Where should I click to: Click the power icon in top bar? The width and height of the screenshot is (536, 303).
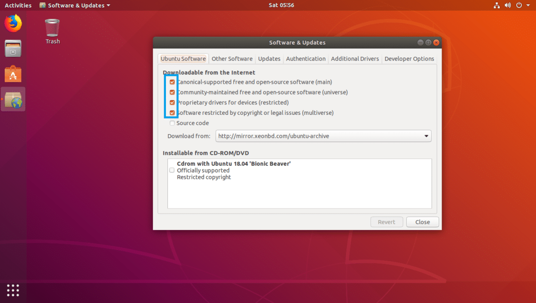tap(519, 5)
